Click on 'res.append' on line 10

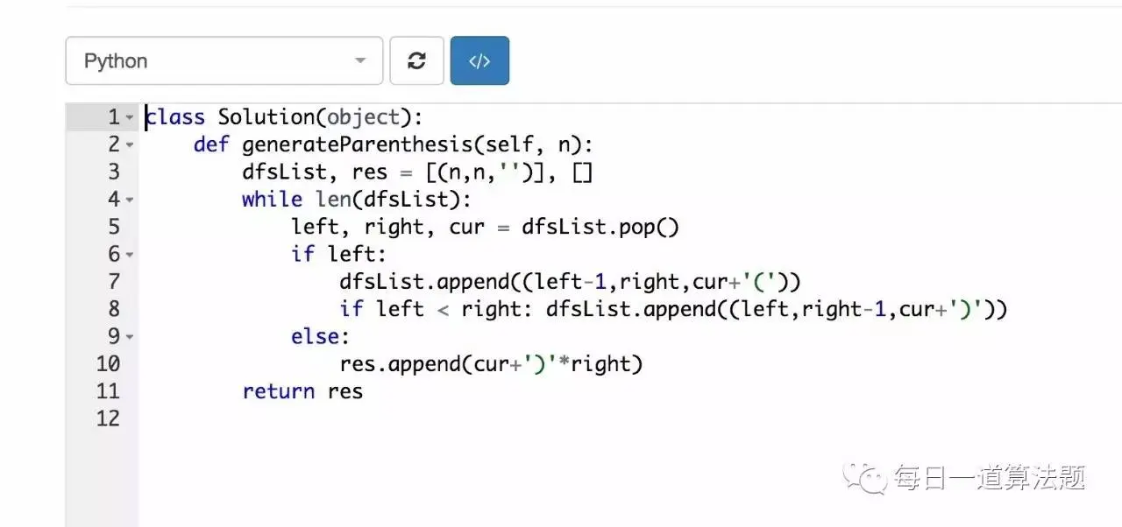[388, 364]
